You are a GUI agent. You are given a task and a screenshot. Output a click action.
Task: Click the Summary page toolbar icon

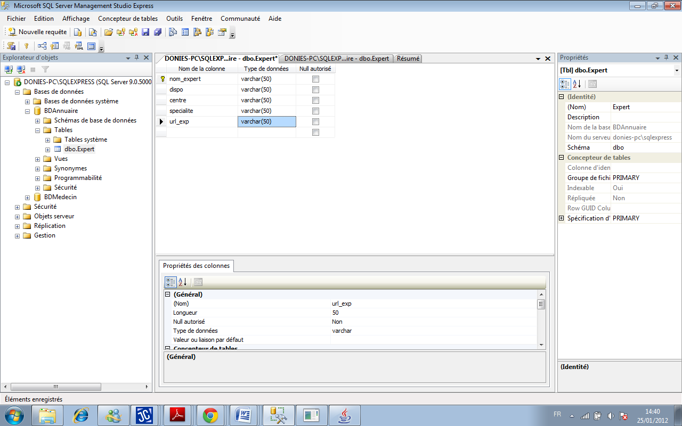(x=185, y=32)
